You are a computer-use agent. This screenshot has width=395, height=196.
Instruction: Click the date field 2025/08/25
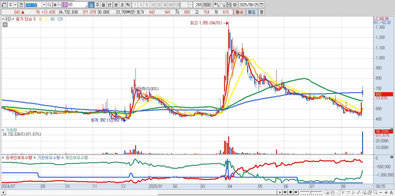coord(248,5)
